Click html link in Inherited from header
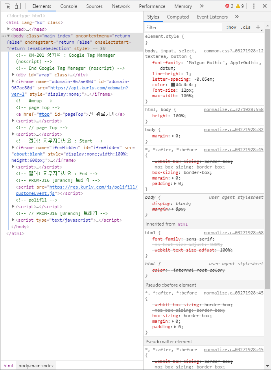The image size is (271, 370). (183, 224)
